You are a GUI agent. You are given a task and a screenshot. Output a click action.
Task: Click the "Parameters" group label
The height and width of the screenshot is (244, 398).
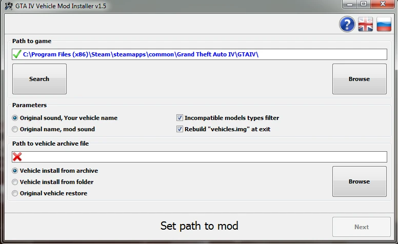pyautogui.click(x=29, y=105)
